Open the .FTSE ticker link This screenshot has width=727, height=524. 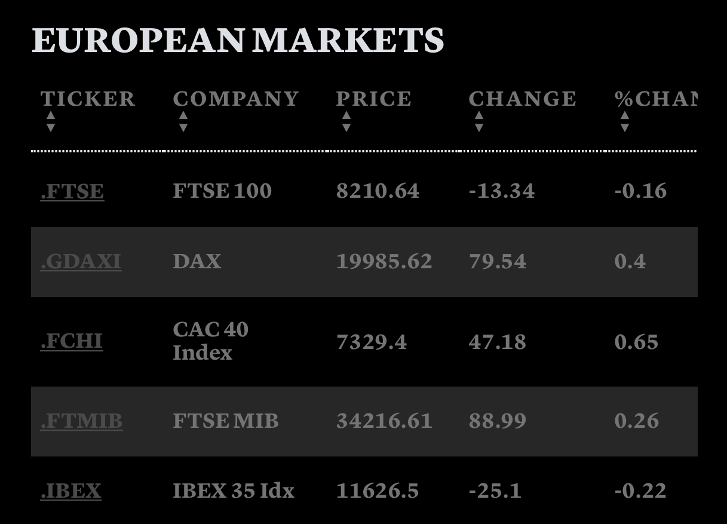[x=72, y=191]
